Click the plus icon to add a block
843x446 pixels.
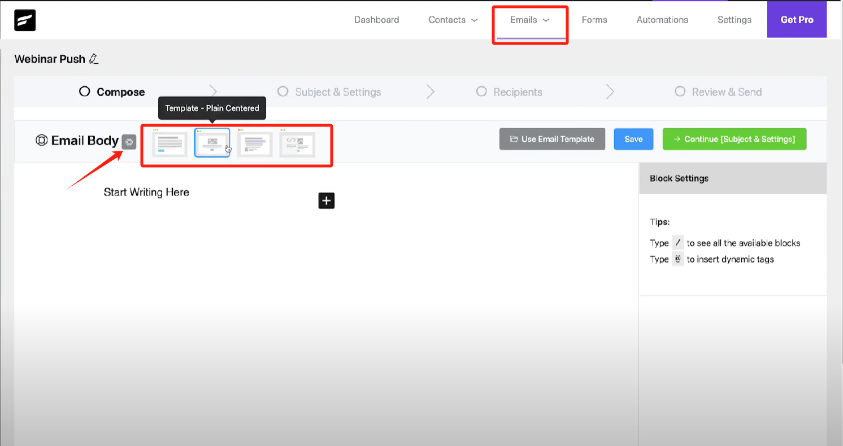point(326,200)
